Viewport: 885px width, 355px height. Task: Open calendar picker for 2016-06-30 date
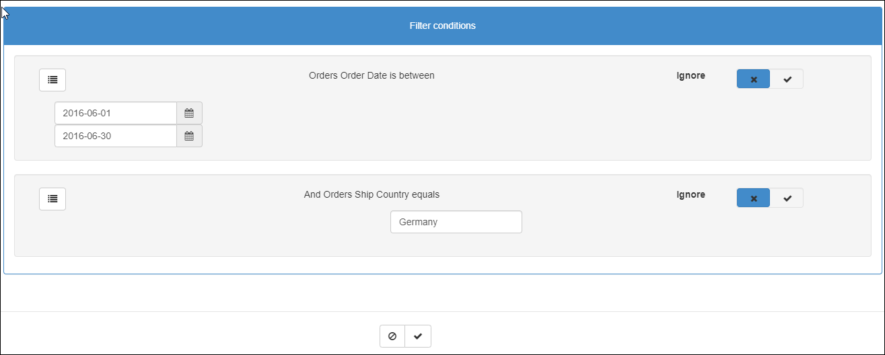click(x=189, y=136)
